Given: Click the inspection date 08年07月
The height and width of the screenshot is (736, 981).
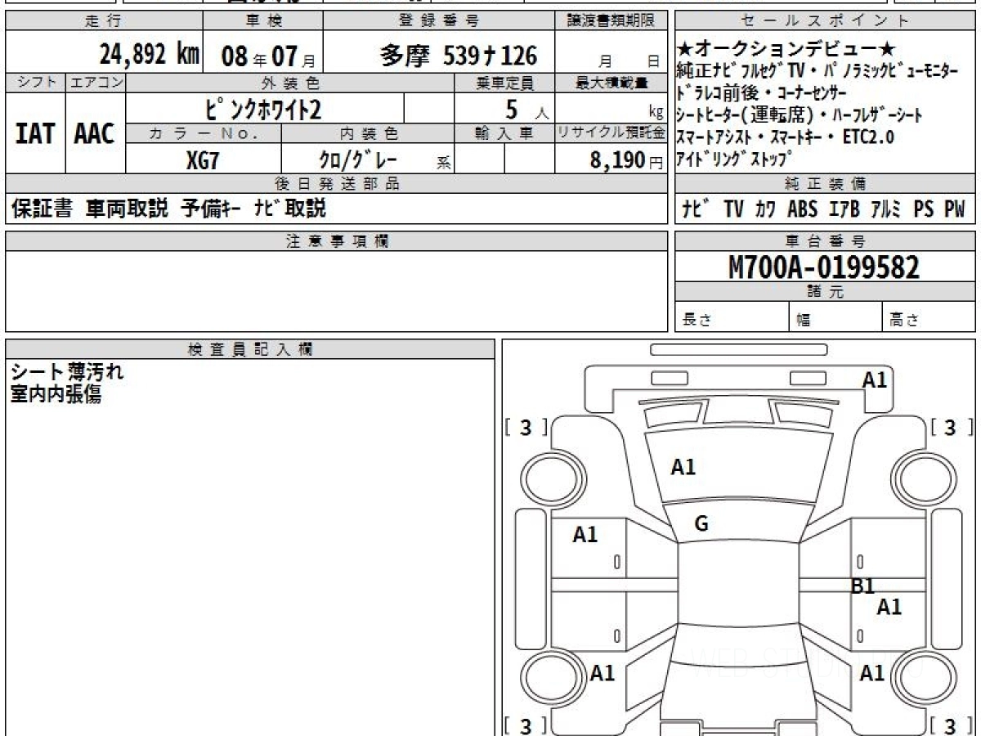Looking at the screenshot, I should coord(268,56).
